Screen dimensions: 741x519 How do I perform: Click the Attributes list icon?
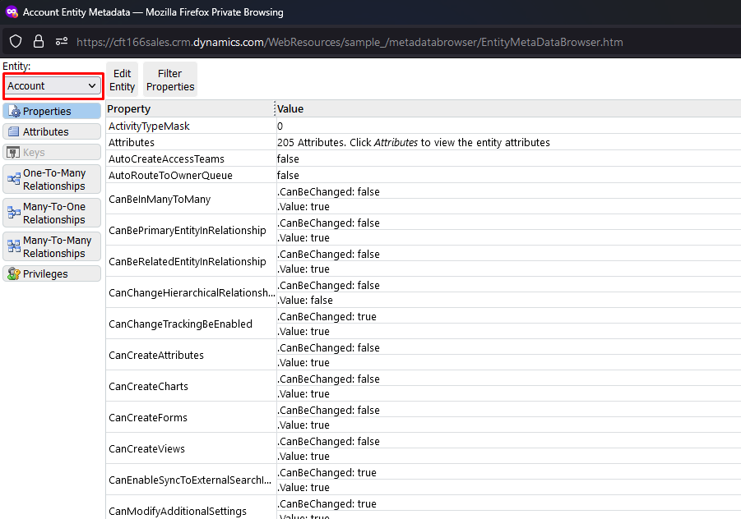[x=13, y=131]
